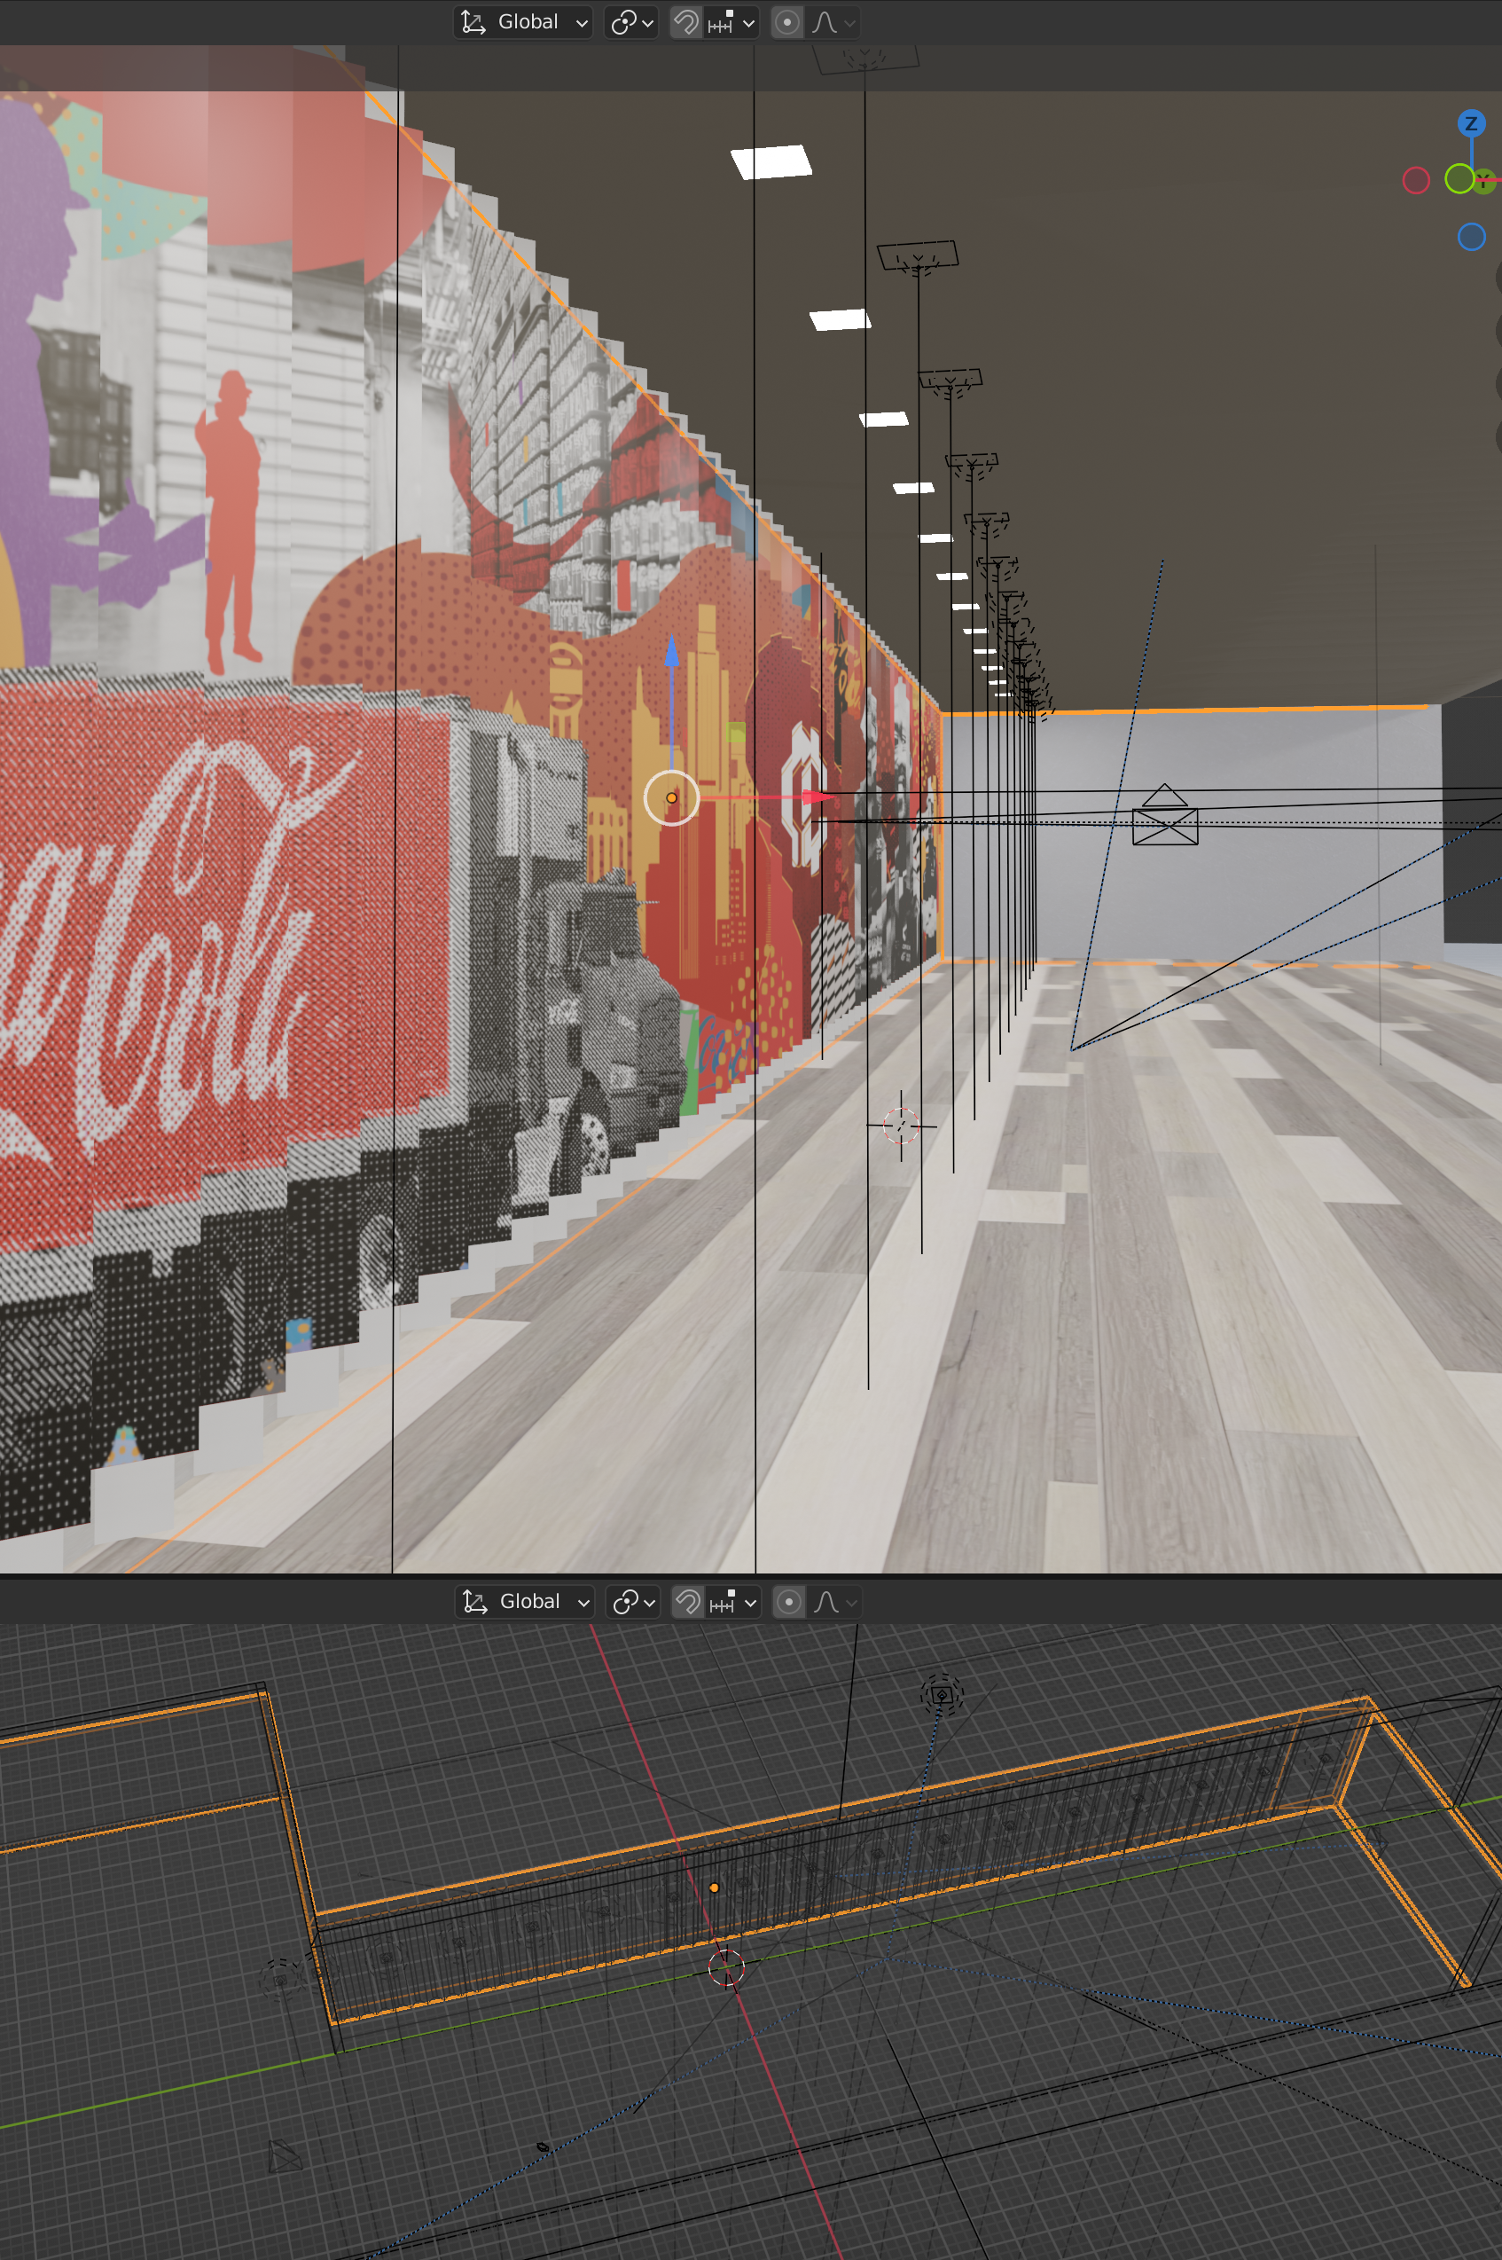Open snapping options in rendered viewport header

coord(731,22)
